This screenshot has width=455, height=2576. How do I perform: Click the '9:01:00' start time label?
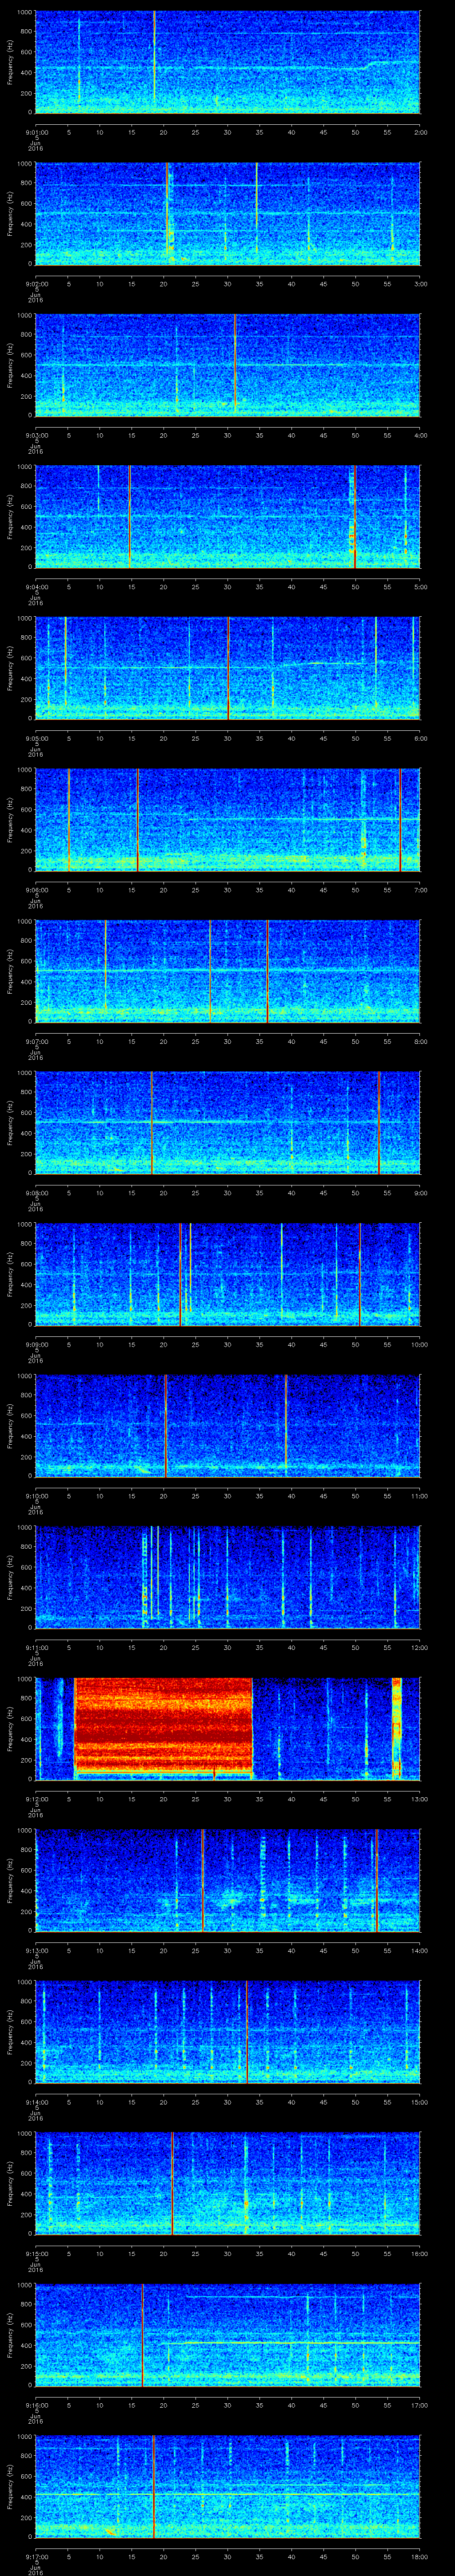(x=36, y=131)
